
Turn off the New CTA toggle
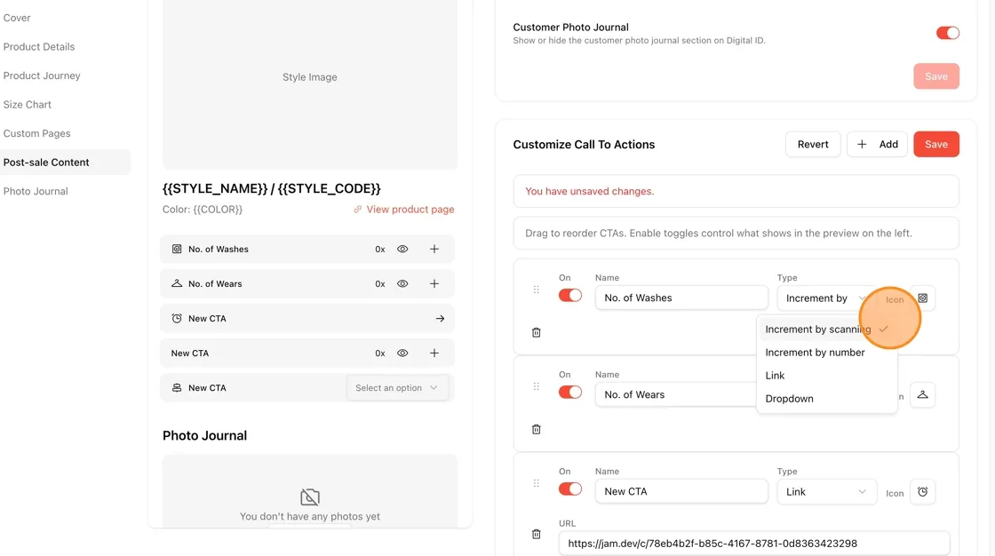coord(569,488)
